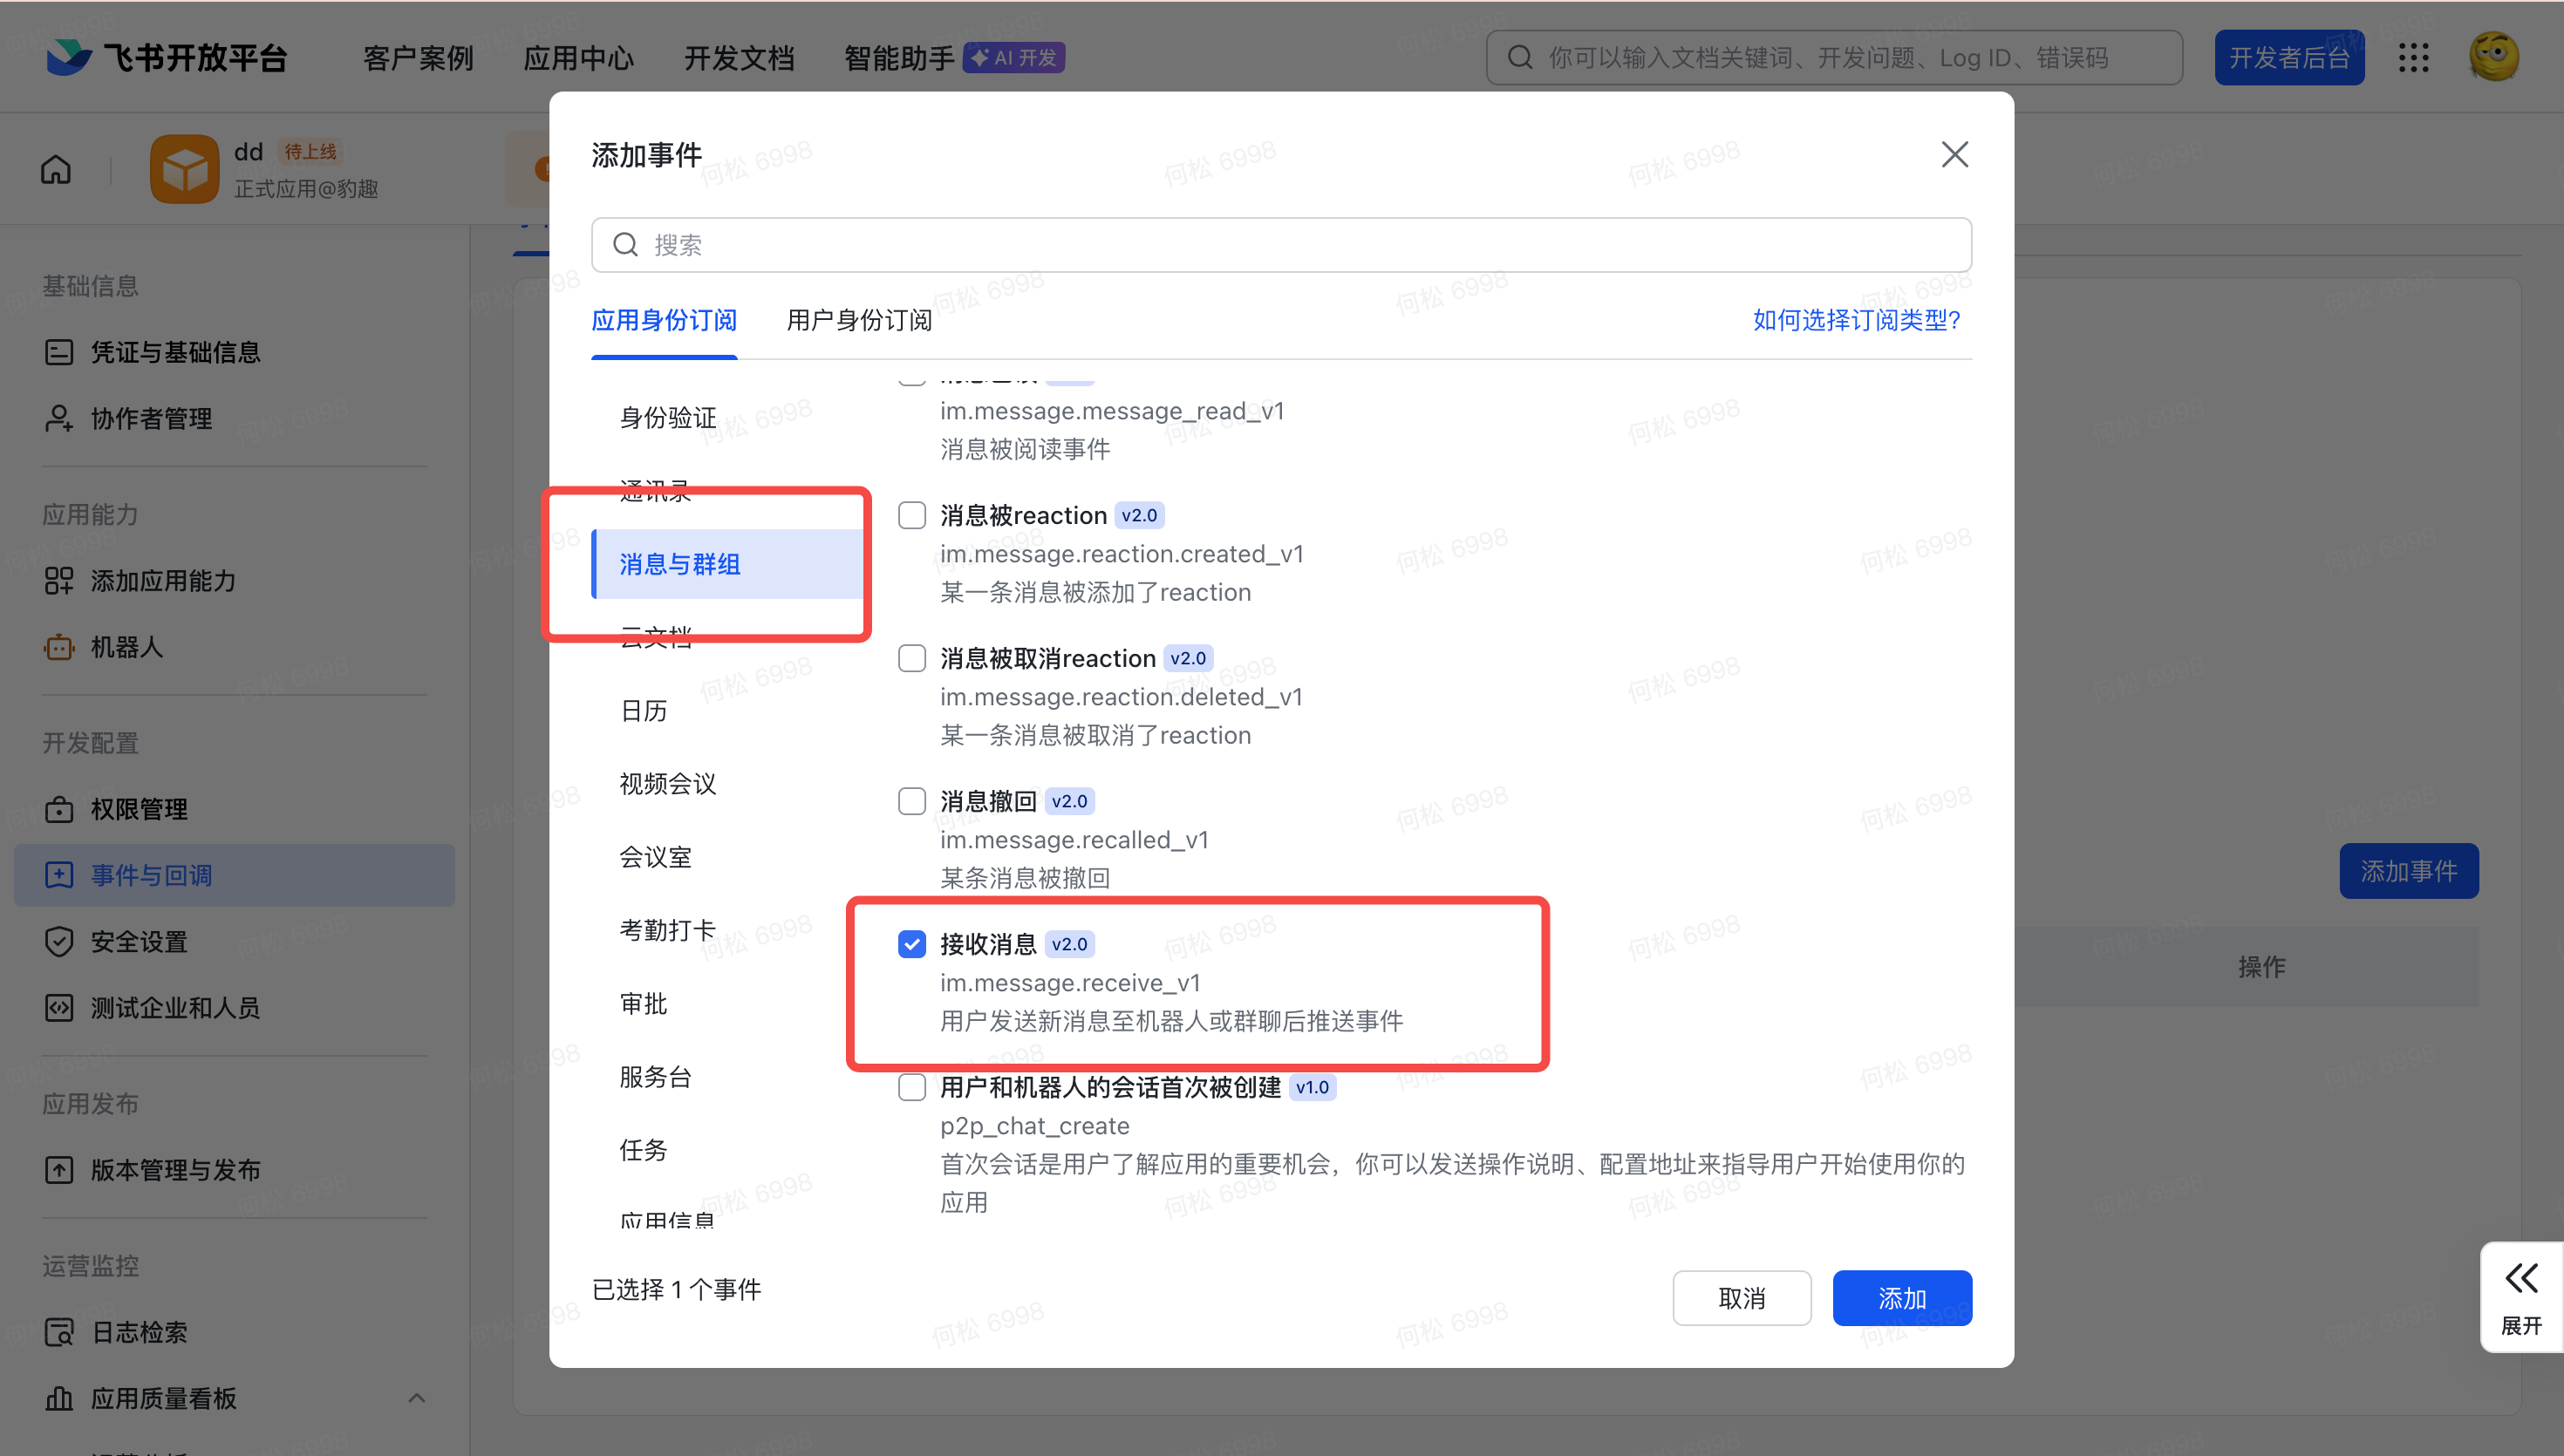Viewport: 2564px width, 1456px height.
Task: Click the 展开 double-chevron icon
Action: 2521,1278
